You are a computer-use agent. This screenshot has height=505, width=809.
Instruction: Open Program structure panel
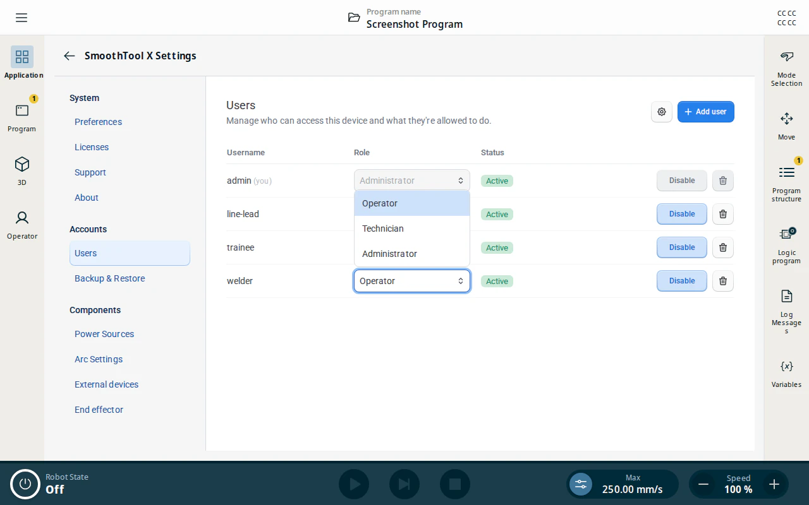coord(786,183)
